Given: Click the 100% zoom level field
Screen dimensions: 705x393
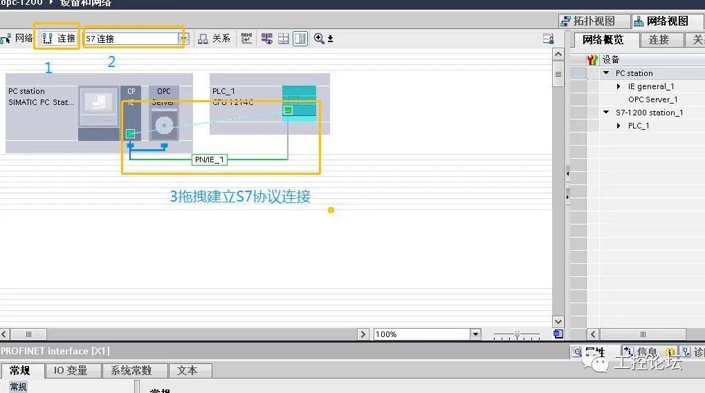Looking at the screenshot, I should pyautogui.click(x=422, y=334).
